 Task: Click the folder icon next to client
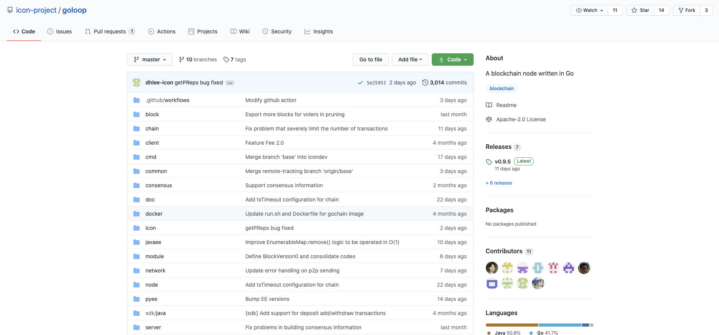(x=137, y=143)
